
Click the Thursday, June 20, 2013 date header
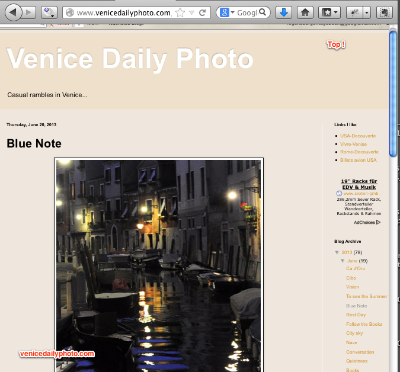tap(31, 124)
